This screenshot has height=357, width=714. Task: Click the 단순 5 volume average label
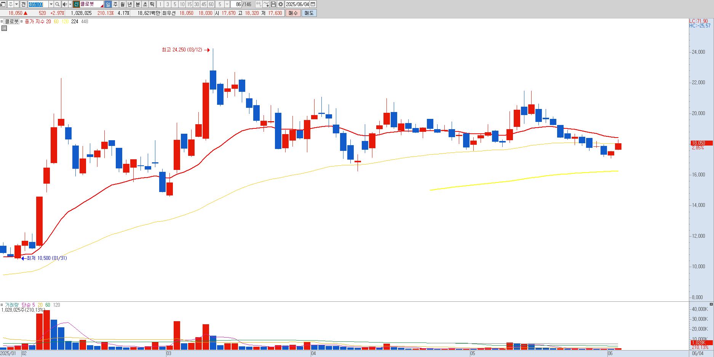click(x=28, y=305)
